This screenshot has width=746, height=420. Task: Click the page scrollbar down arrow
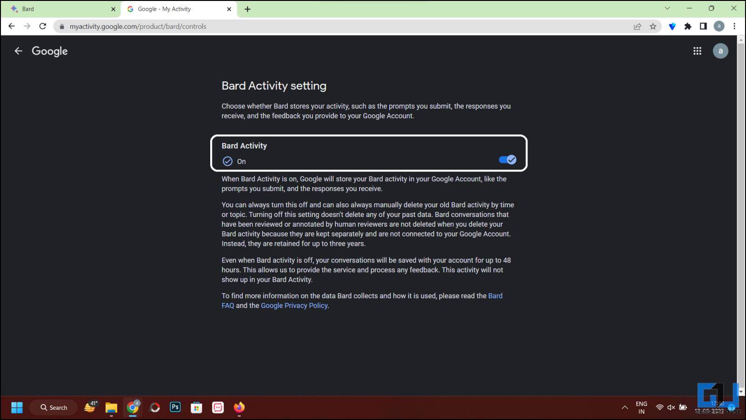741,392
